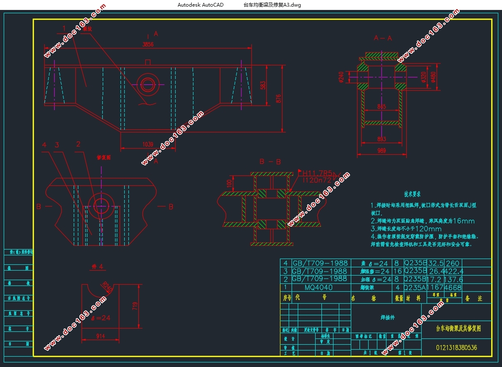Click the ø480 diameter dimension
The width and height of the screenshot is (502, 367).
(434, 77)
